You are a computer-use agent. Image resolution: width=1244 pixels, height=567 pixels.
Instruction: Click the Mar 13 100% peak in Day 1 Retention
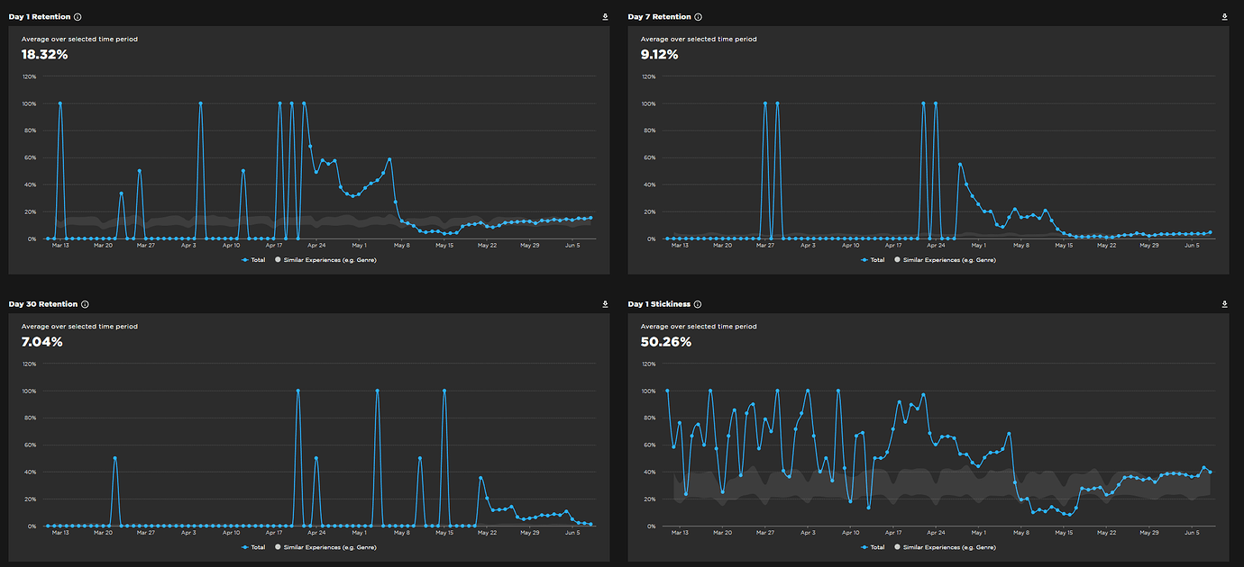coord(60,103)
